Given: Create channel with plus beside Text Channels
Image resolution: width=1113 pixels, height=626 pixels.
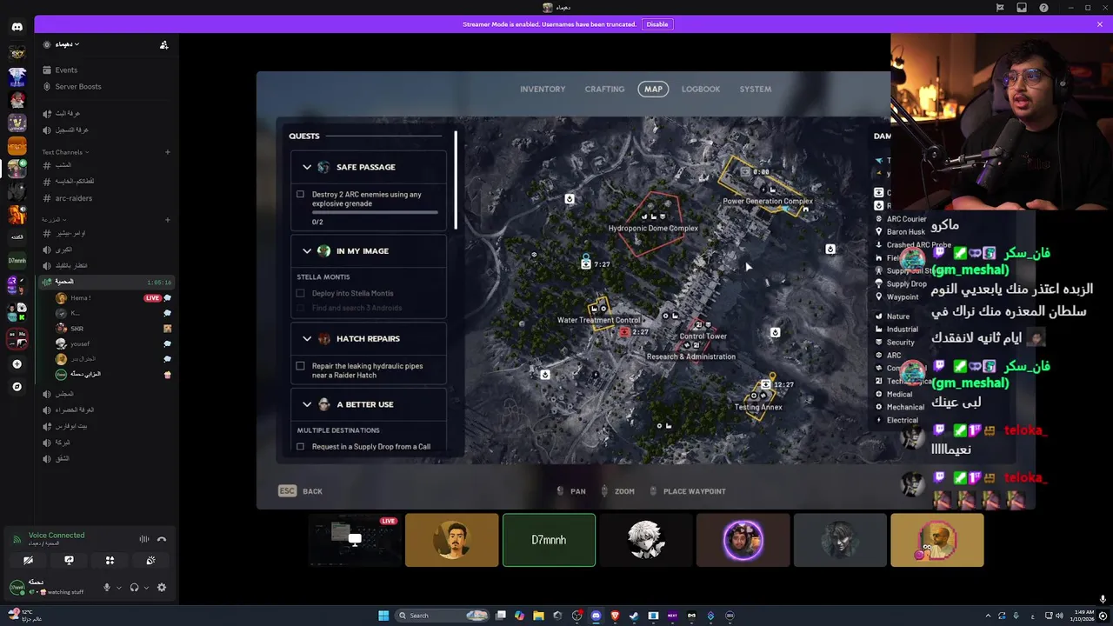Looking at the screenshot, I should point(168,152).
